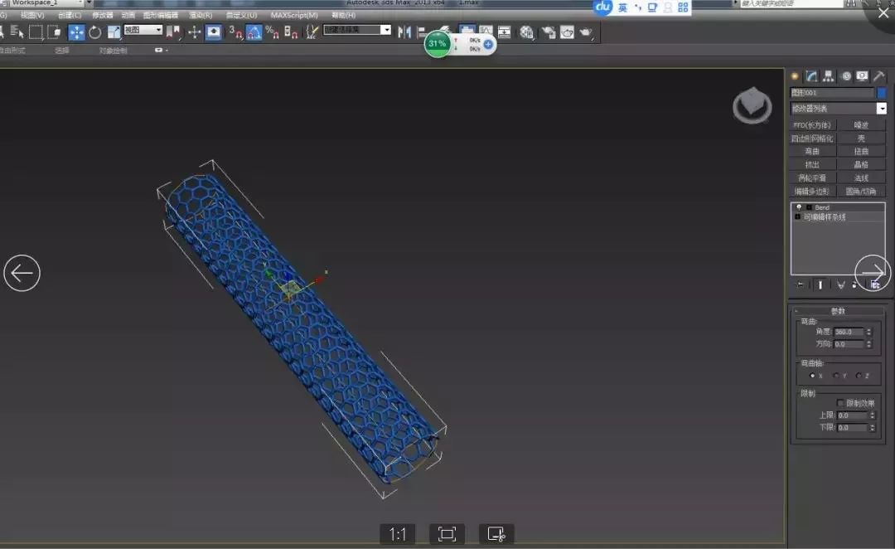The height and width of the screenshot is (549, 895).
Task: Open the Material Editor icon
Action: [527, 32]
